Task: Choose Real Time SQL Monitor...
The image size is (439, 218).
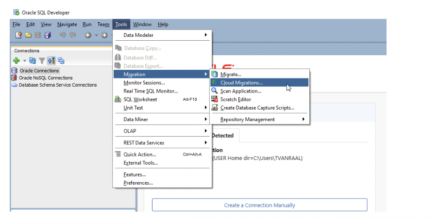Action: point(162,91)
